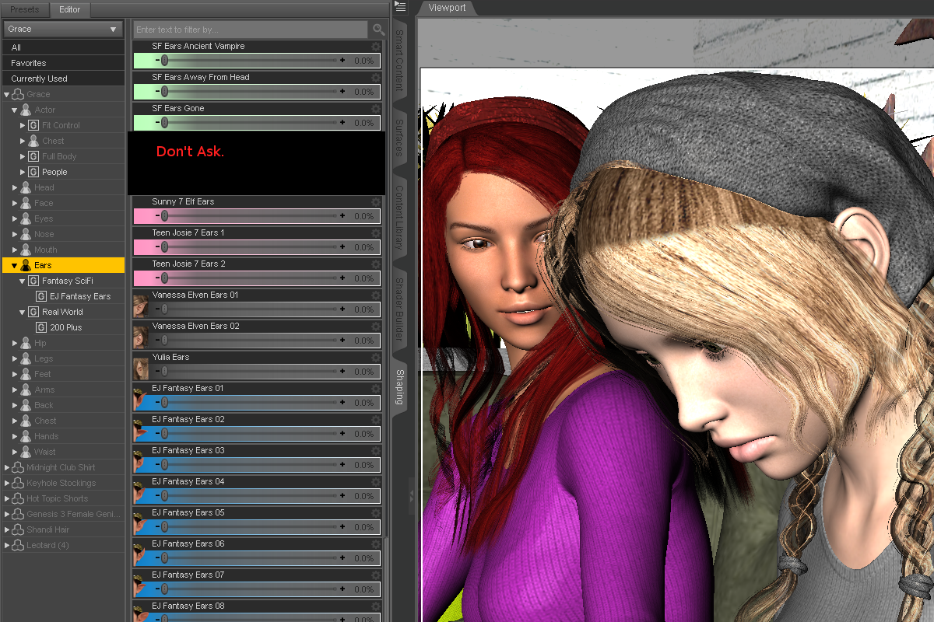Open gear settings for EJ Fantasy Ears 04

point(376,482)
